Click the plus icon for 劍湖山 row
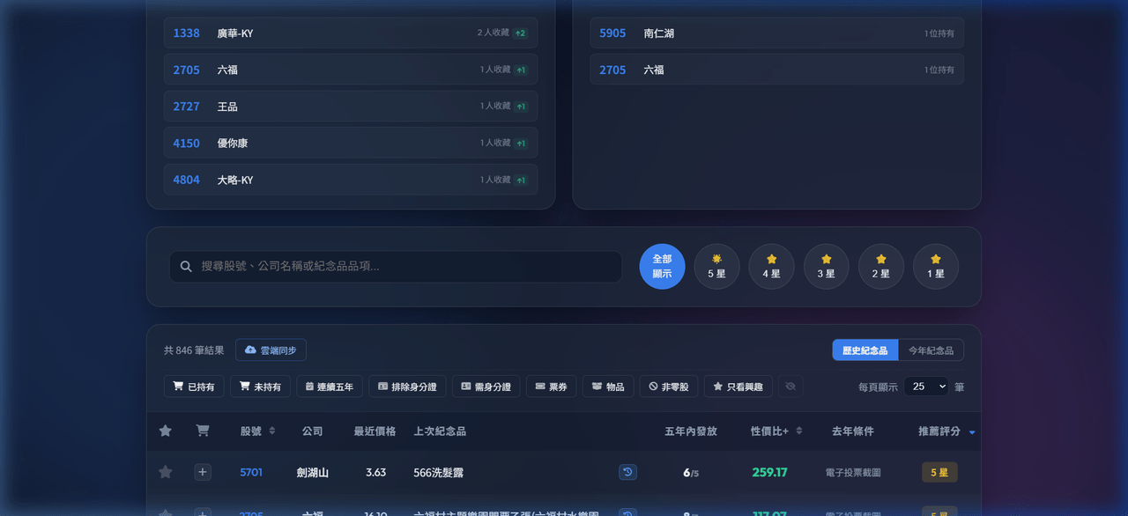 (x=203, y=472)
